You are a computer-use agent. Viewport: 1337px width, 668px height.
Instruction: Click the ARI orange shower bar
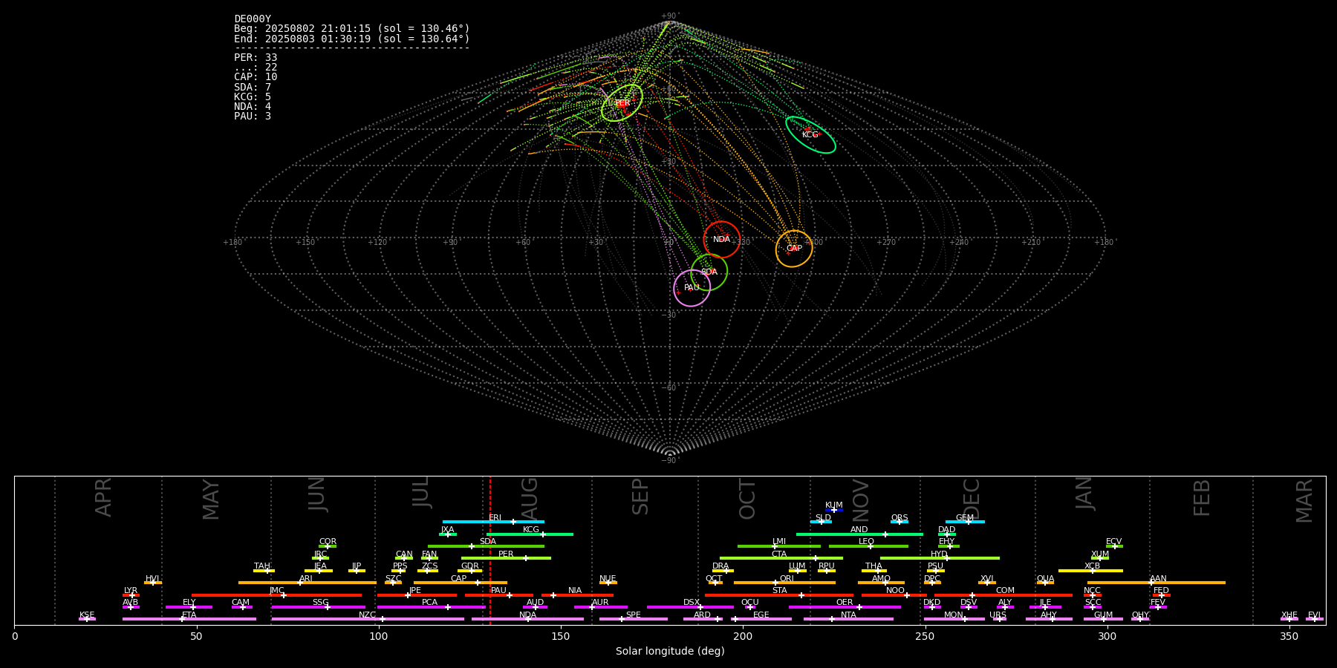point(307,583)
